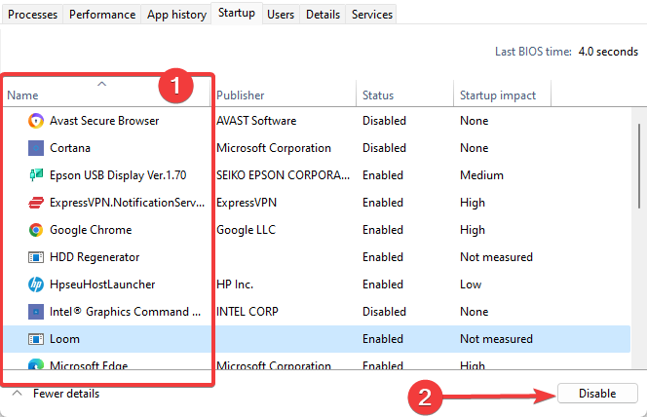The image size is (647, 417).
Task: Select the Microsoft Edge entry
Action: pos(89,364)
